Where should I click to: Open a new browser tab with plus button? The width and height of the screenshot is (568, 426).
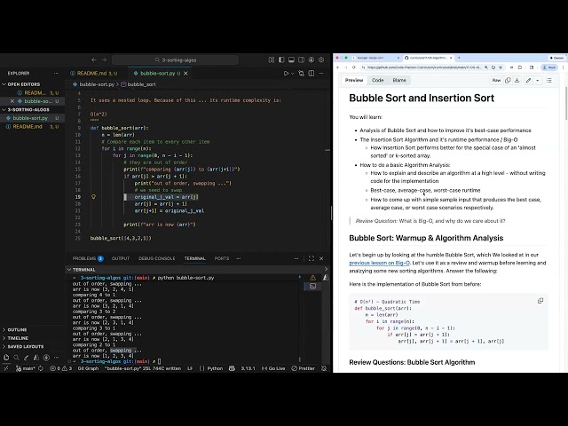point(459,58)
